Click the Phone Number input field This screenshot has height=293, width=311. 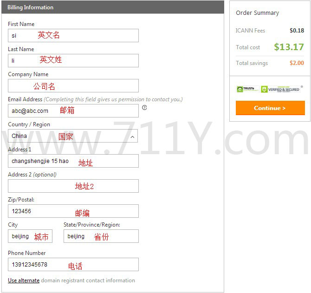point(73,265)
